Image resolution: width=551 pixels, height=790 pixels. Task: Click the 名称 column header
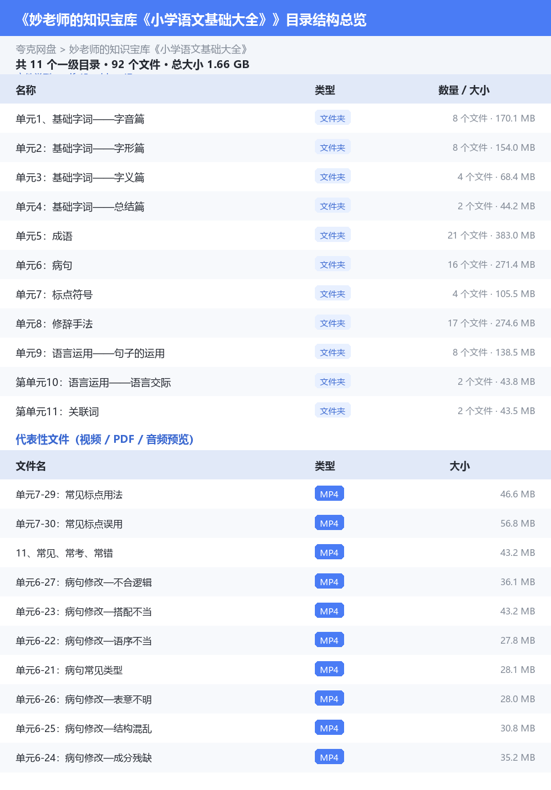coord(26,90)
